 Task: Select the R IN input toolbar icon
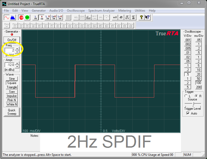[x=42, y=17]
